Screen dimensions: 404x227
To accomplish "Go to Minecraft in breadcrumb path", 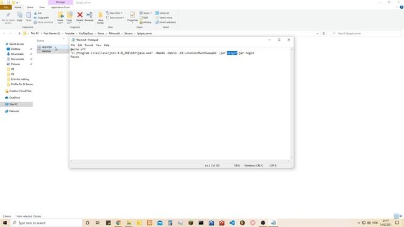I will [114, 33].
